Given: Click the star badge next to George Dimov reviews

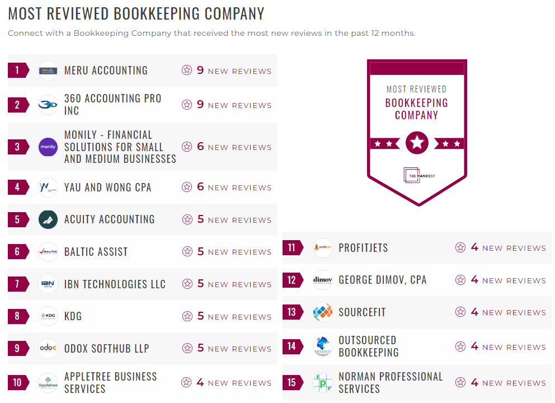Looking at the screenshot, I should tap(460, 280).
